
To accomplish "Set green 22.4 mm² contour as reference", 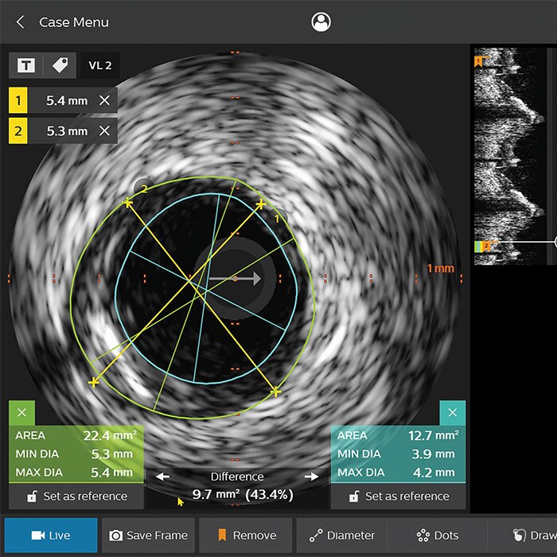I will (x=76, y=497).
